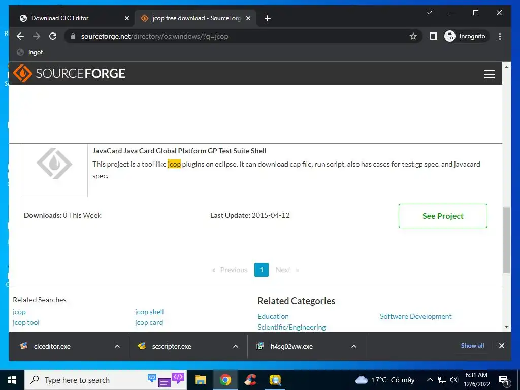Expand options for h4sg02ww.exe download
This screenshot has height=390, width=520.
(x=354, y=346)
